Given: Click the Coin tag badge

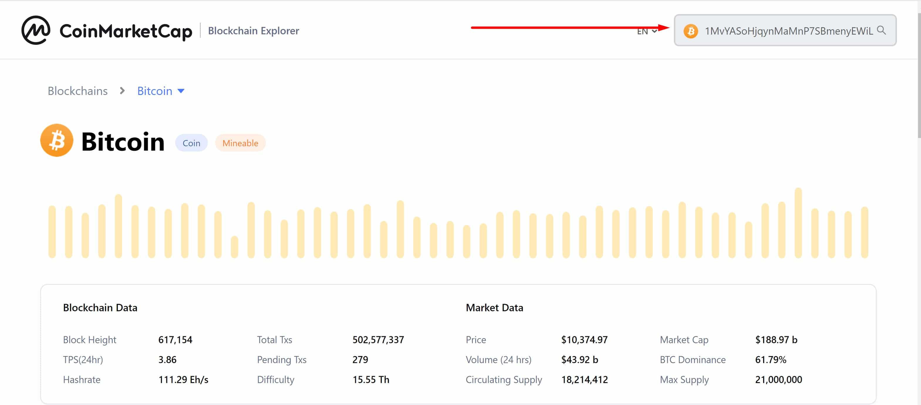Looking at the screenshot, I should [x=191, y=143].
